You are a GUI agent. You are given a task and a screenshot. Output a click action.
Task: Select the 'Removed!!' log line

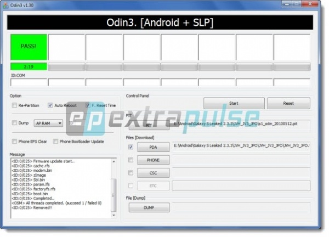32,207
